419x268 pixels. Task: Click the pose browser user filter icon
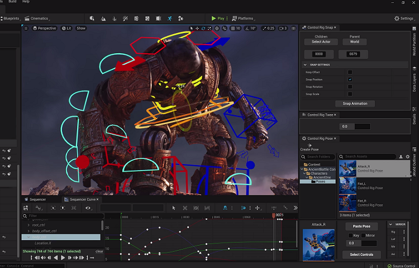401,157
